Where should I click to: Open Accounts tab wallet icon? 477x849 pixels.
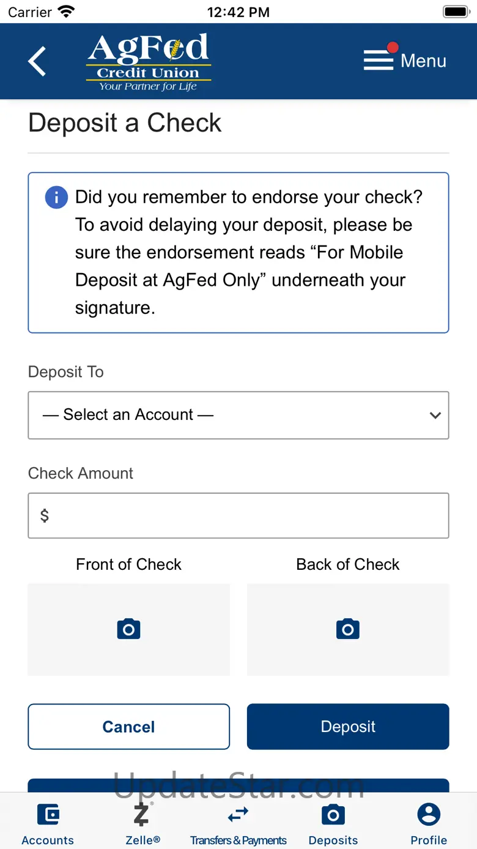click(x=48, y=815)
